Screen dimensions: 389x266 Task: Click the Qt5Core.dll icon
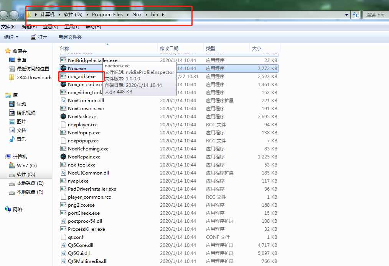tap(63, 245)
